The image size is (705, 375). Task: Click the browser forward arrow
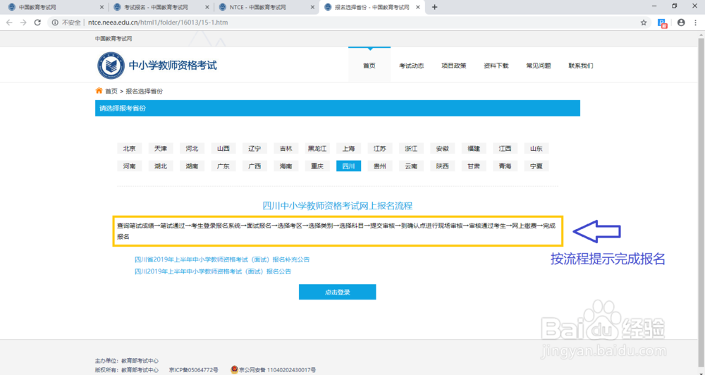(x=23, y=23)
